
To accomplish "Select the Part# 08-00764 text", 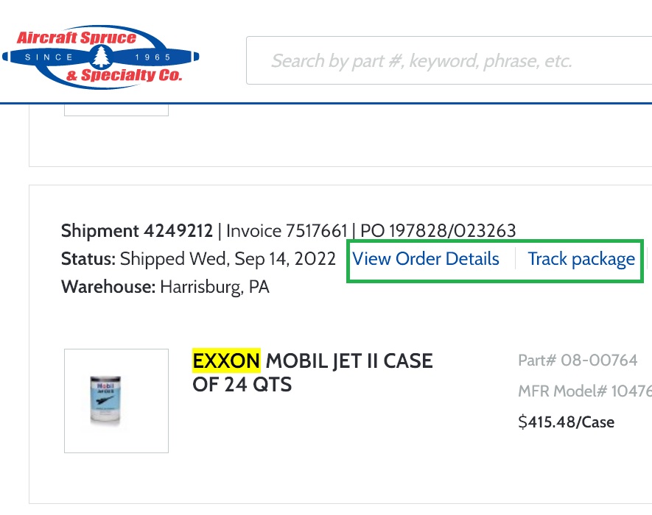I will (578, 360).
